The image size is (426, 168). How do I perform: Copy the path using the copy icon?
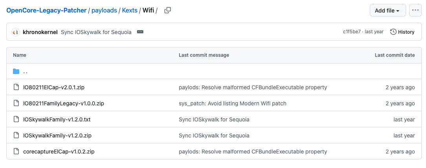point(167,11)
